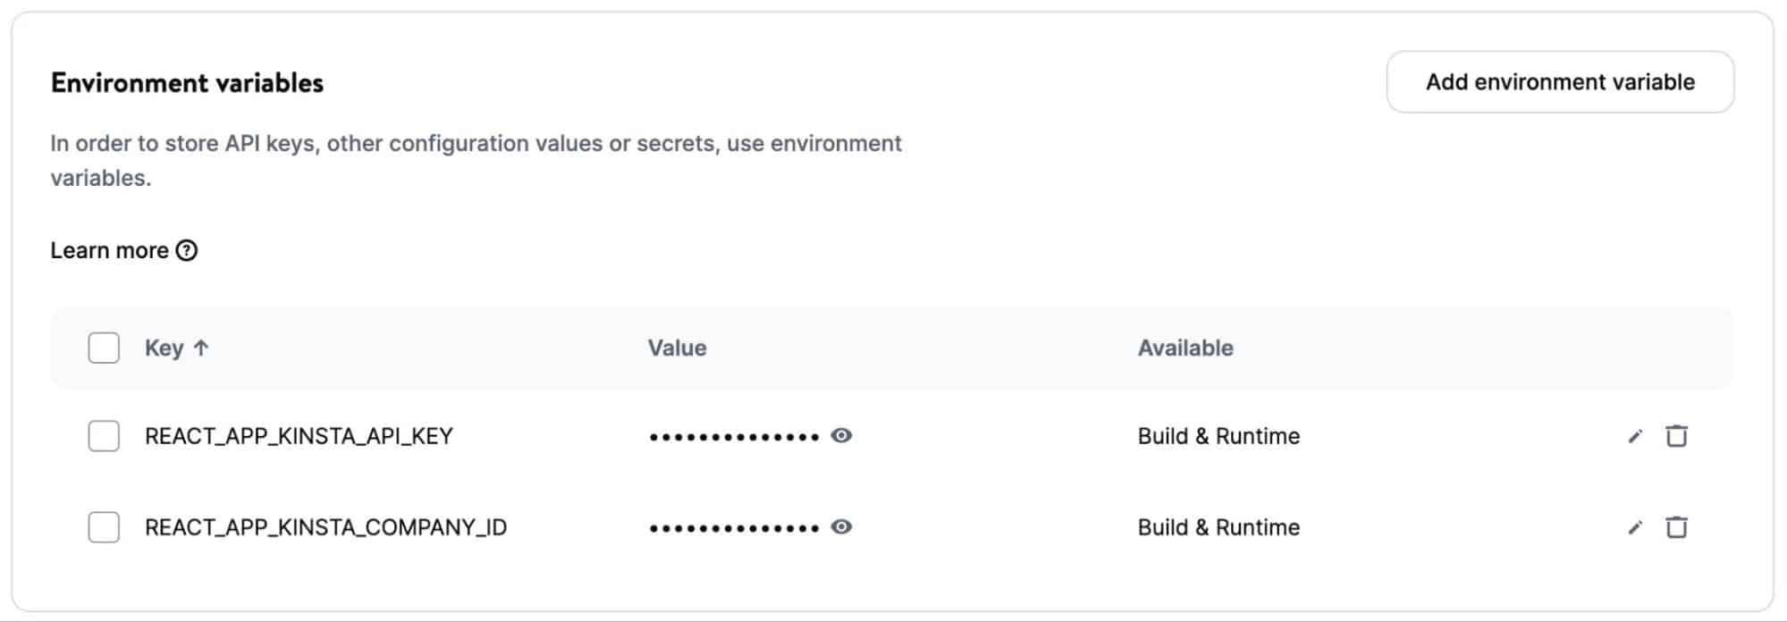
Task: Click the Add environment variable button
Action: click(1558, 82)
